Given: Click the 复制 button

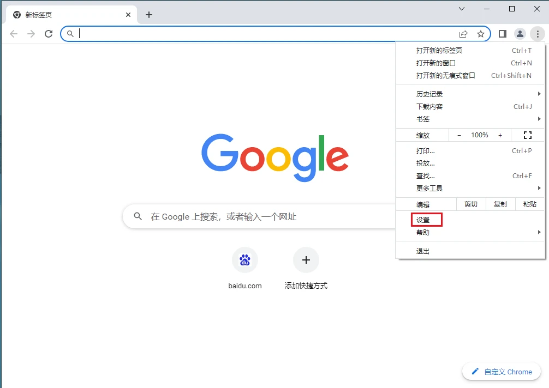Looking at the screenshot, I should point(500,204).
